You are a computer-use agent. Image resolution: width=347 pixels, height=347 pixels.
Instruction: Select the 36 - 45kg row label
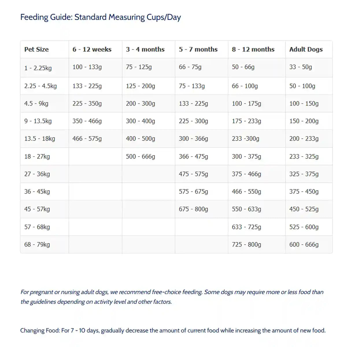tap(37, 192)
